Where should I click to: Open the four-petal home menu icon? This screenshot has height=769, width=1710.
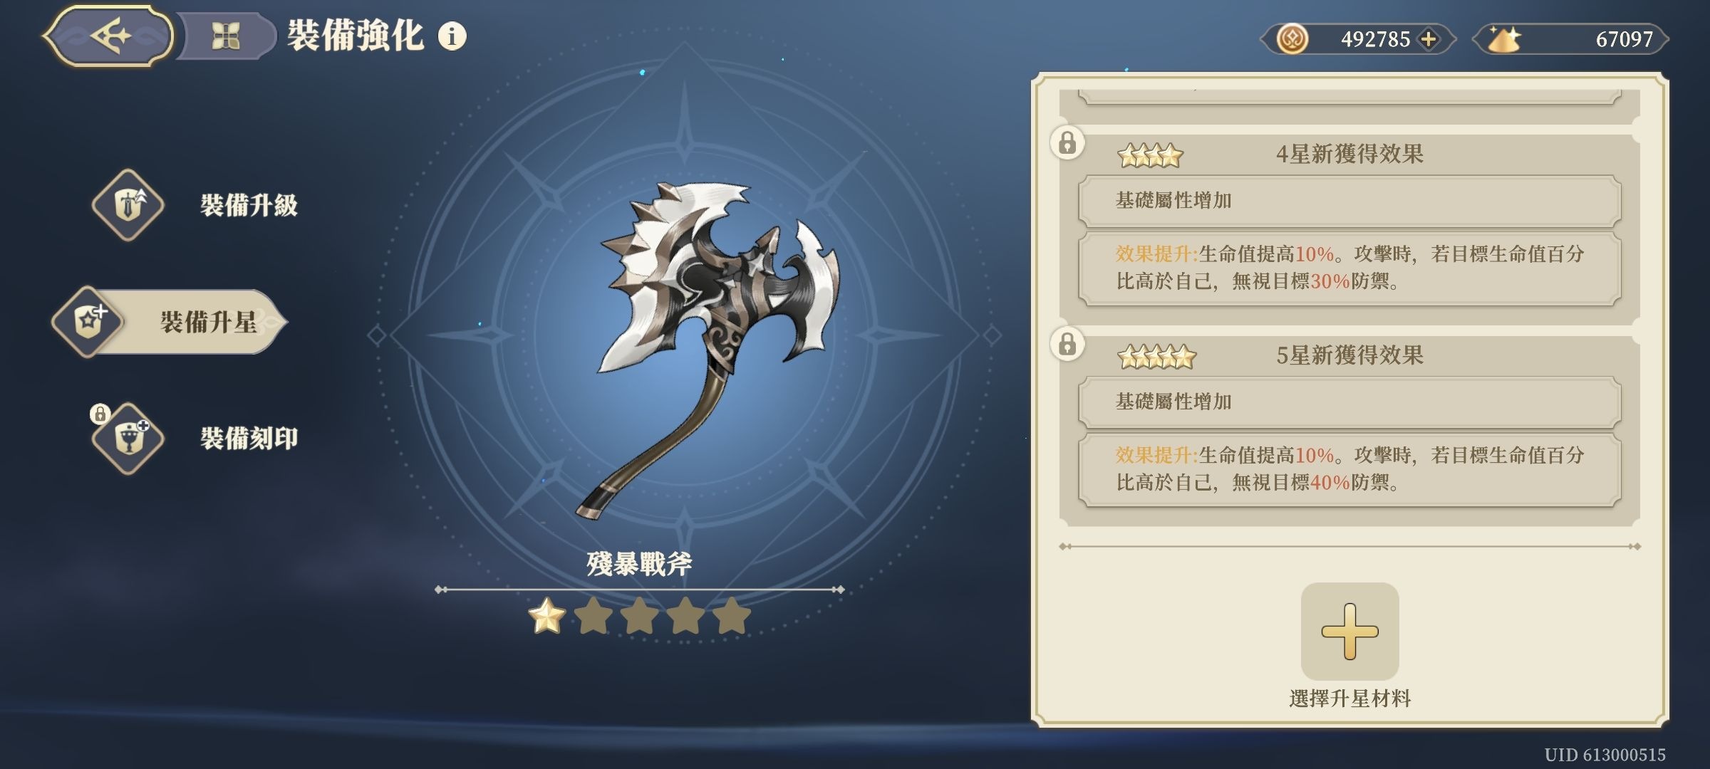tap(226, 36)
